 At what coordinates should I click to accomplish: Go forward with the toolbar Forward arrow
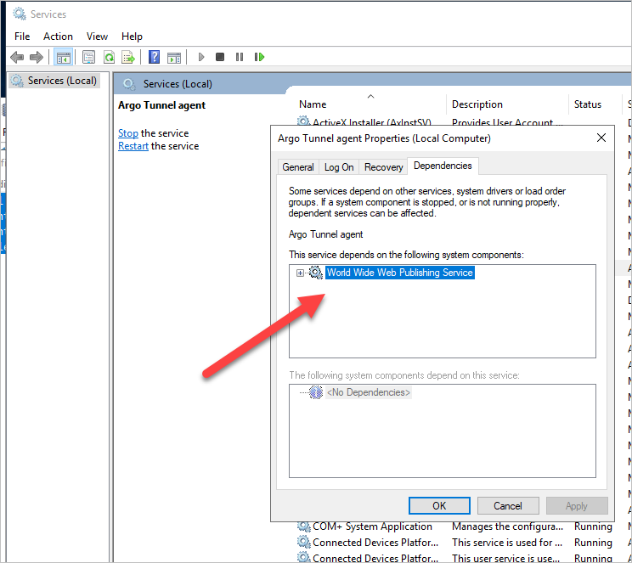point(37,57)
